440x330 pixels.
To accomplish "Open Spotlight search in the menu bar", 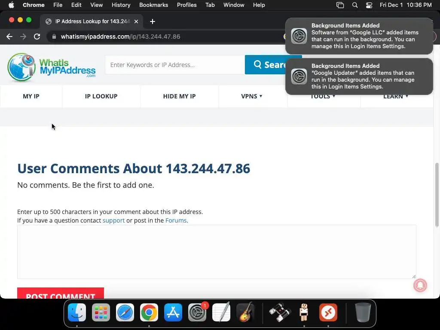I will pos(354,5).
